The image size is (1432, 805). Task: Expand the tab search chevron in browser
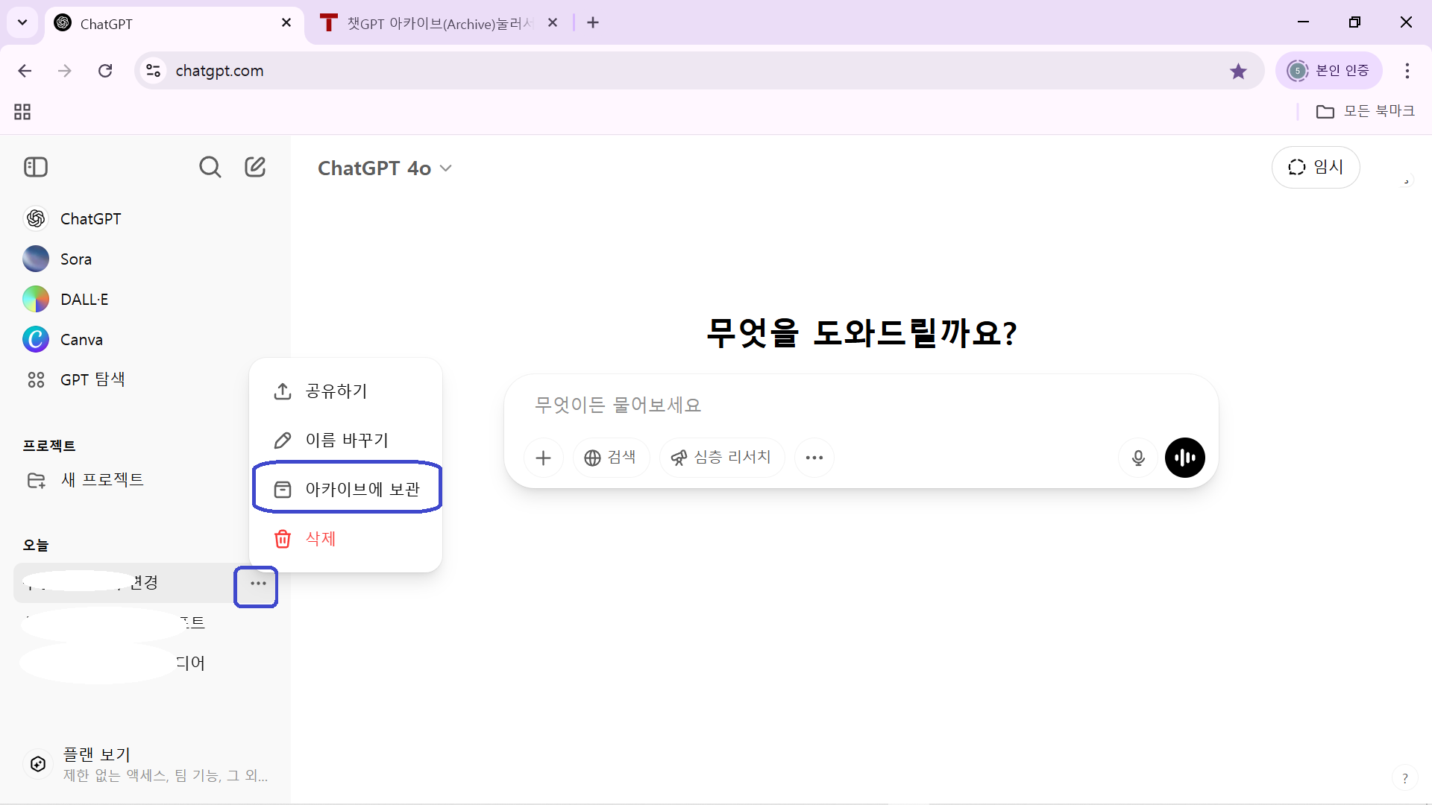click(22, 22)
